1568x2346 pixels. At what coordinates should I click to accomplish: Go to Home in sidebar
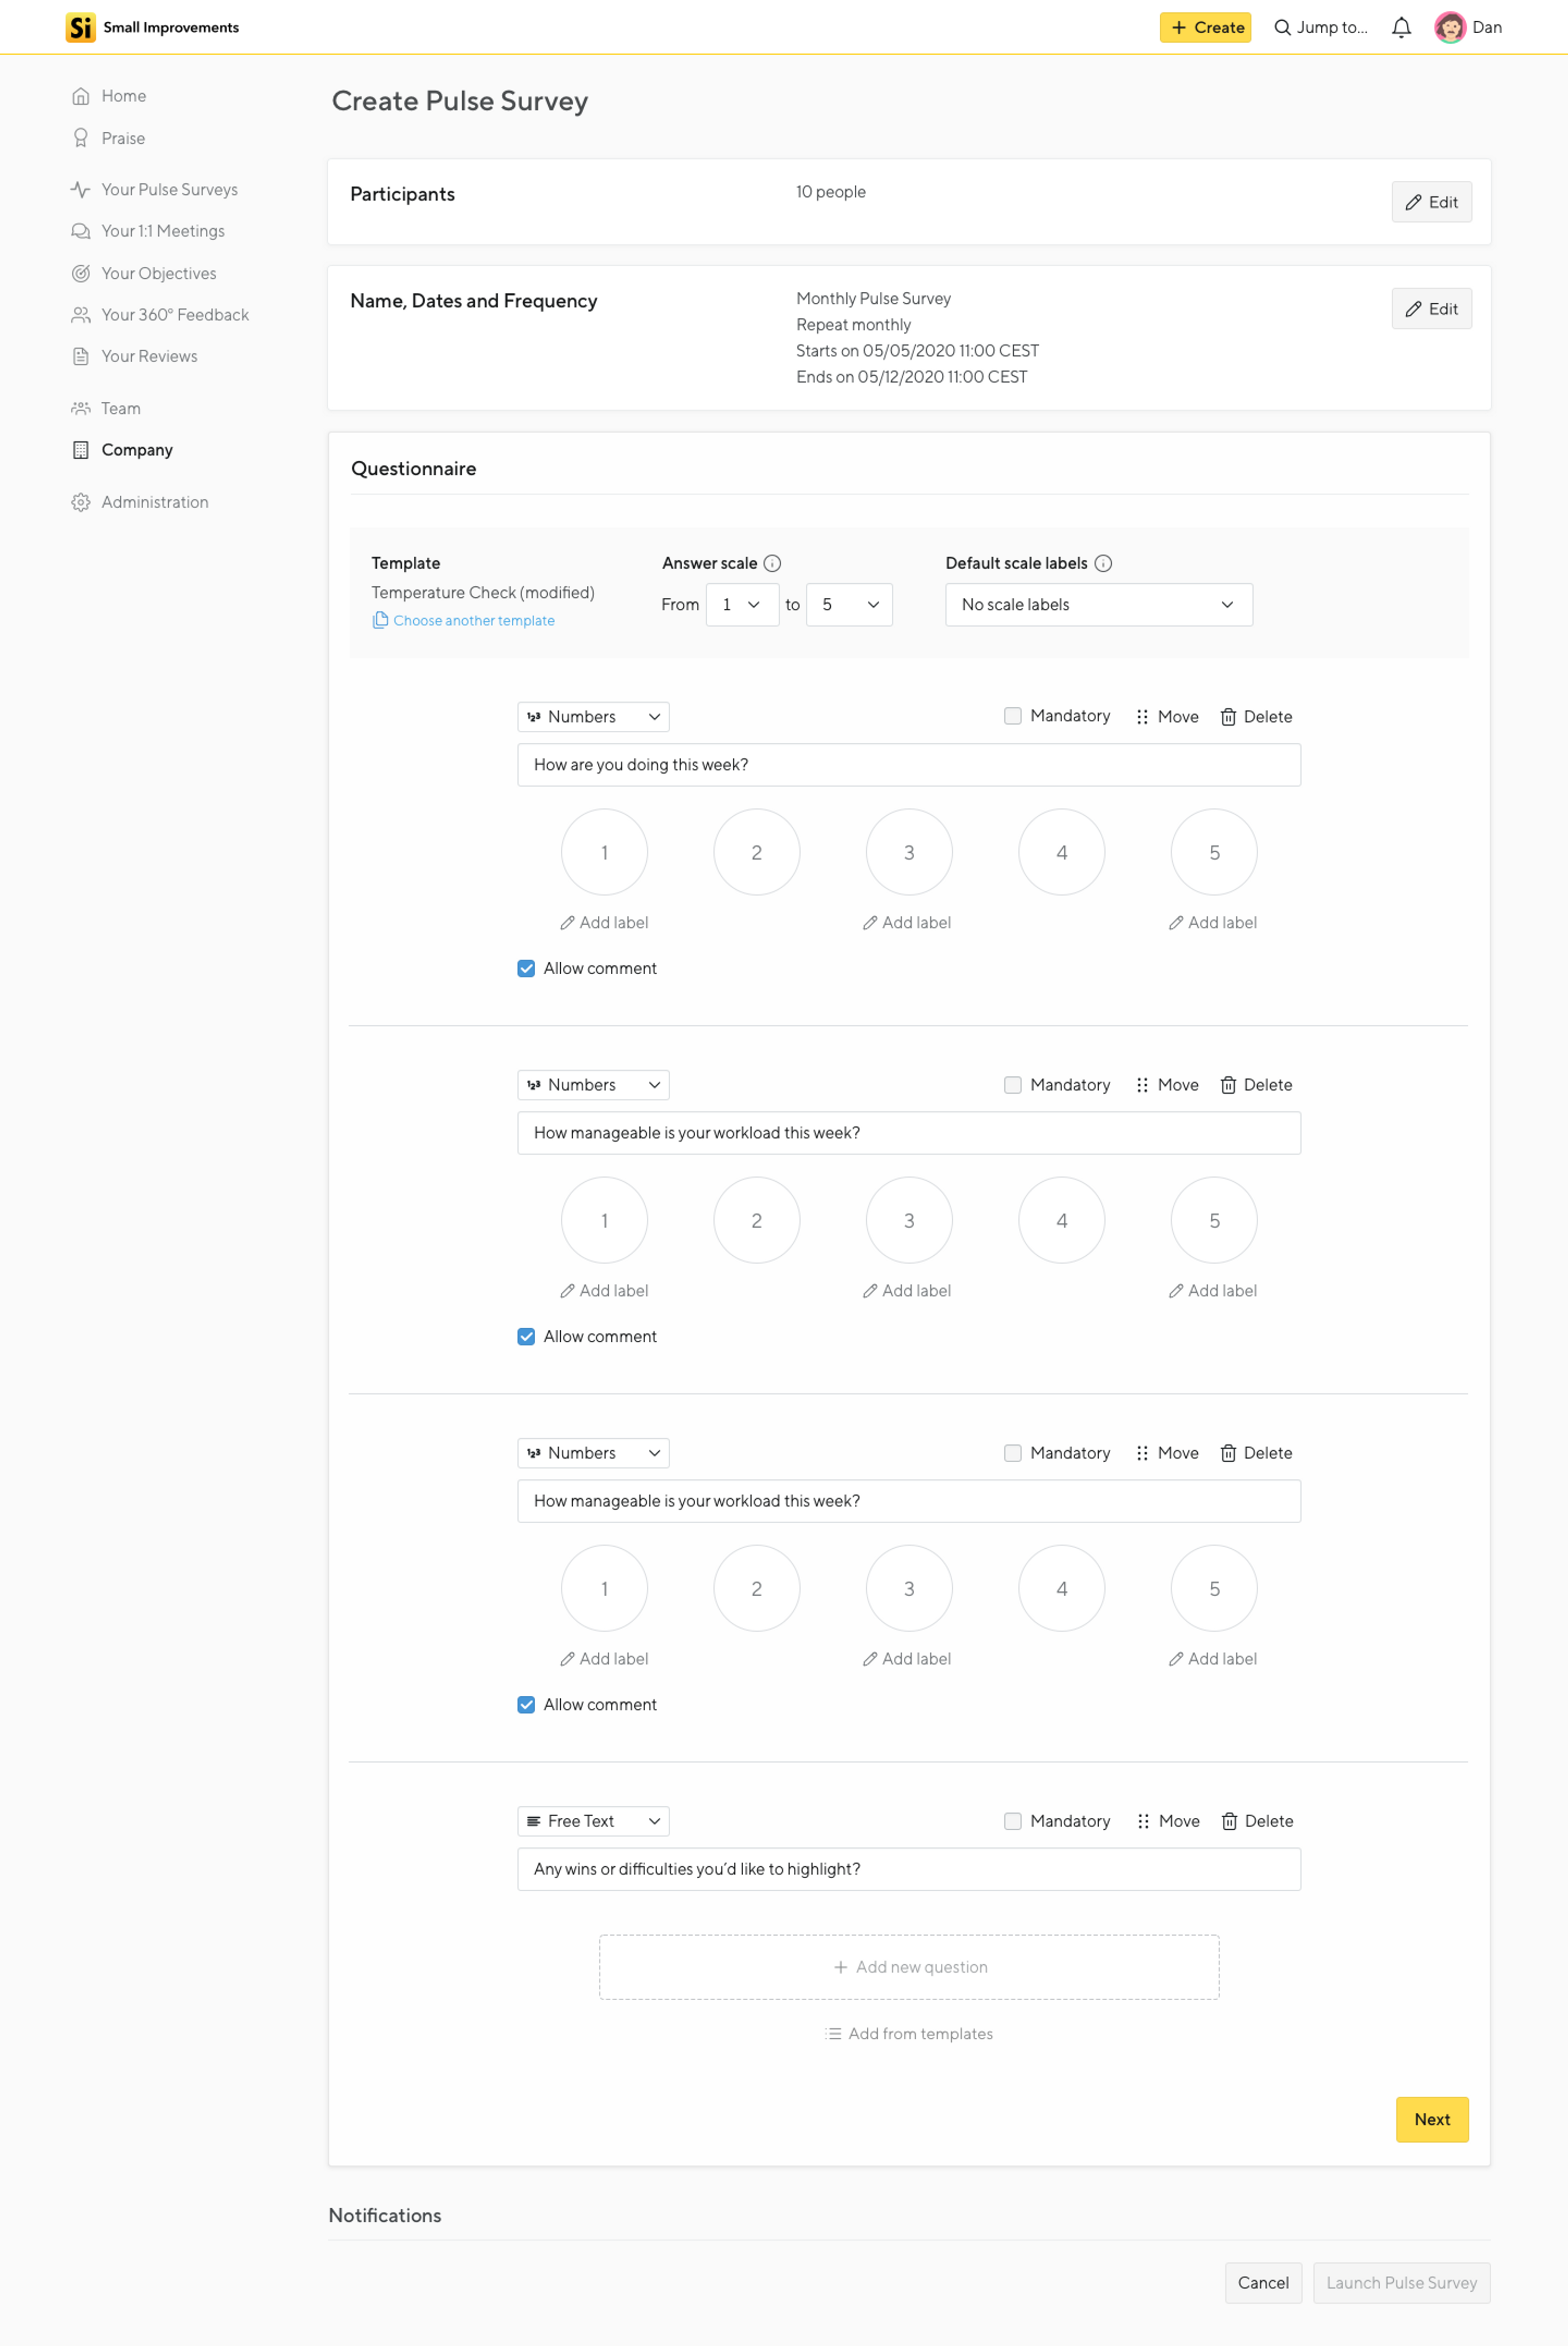109,96
